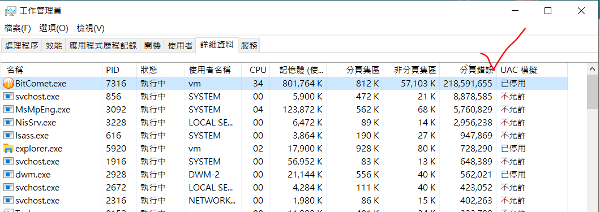The height and width of the screenshot is (212, 600).
Task: Click page faults value 402,263
Action: point(476,200)
